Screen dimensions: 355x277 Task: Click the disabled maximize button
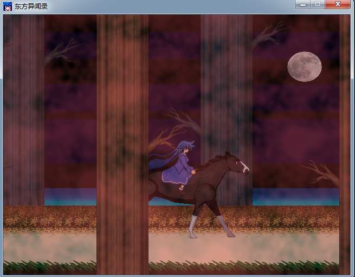pyautogui.click(x=318, y=4)
